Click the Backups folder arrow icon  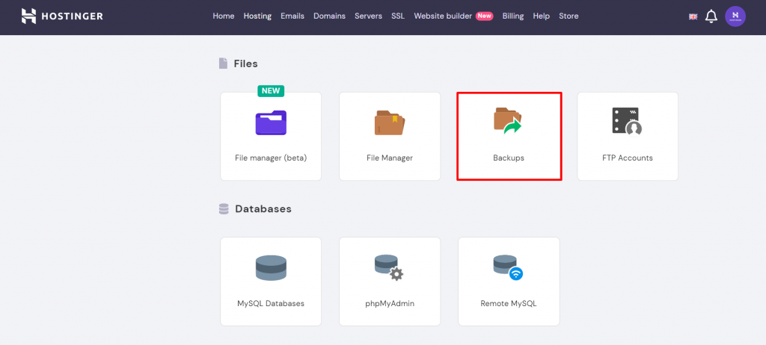click(508, 121)
